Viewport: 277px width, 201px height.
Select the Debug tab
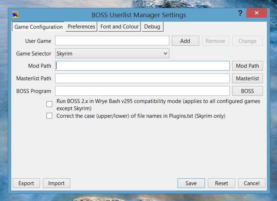[x=152, y=27]
